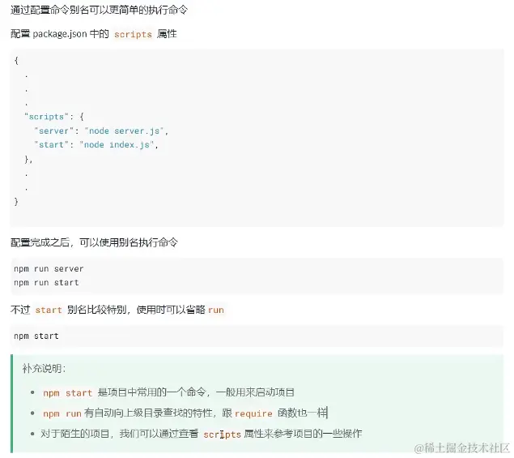The height and width of the screenshot is (458, 514).
Task: Click the orange 'scripts' inline code in heading
Action: [133, 35]
